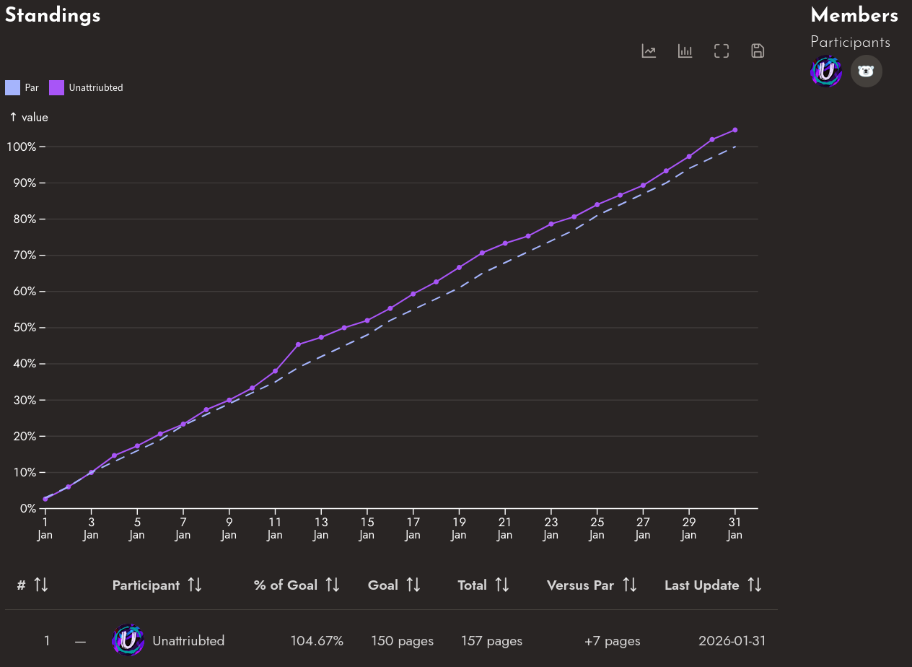Open polar bear participant avatar in Members

[866, 71]
